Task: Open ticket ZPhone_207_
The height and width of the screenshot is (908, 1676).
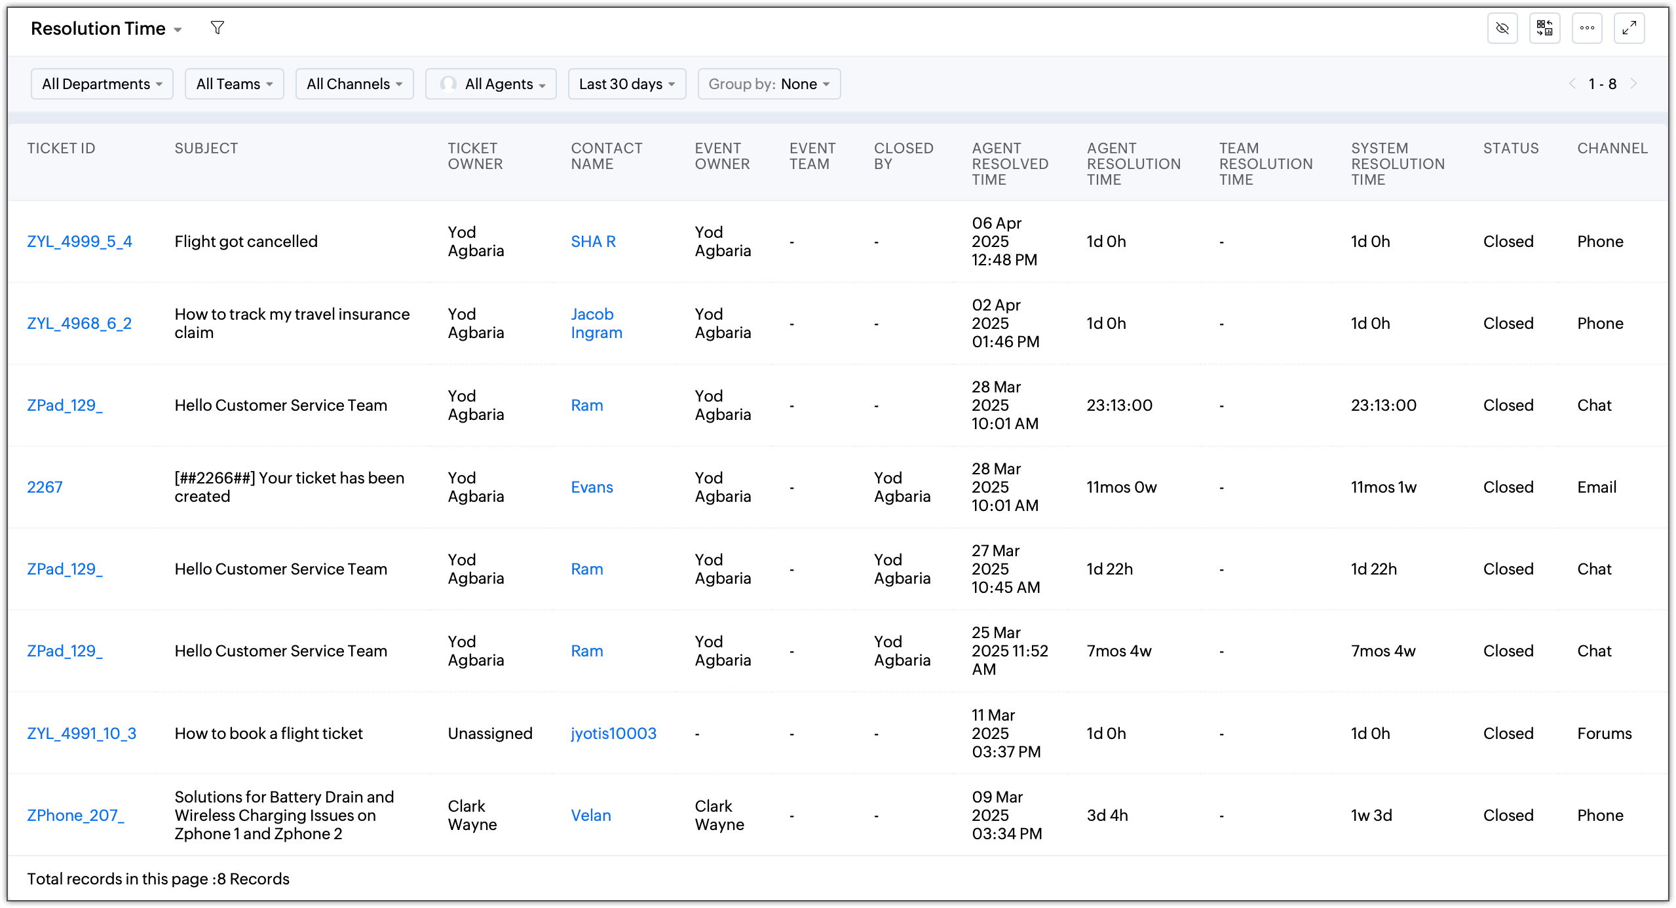Action: [x=75, y=816]
